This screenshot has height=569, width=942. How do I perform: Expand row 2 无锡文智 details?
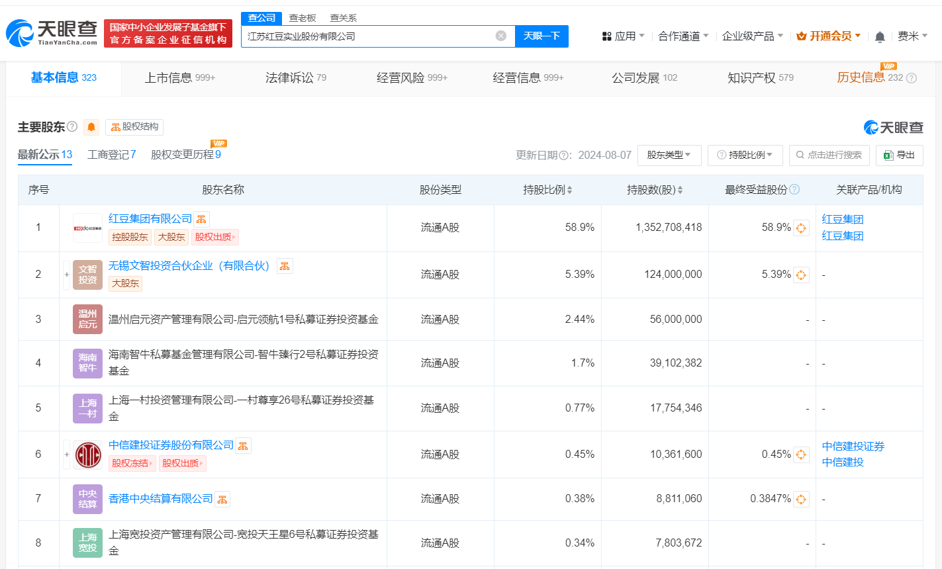click(x=66, y=275)
